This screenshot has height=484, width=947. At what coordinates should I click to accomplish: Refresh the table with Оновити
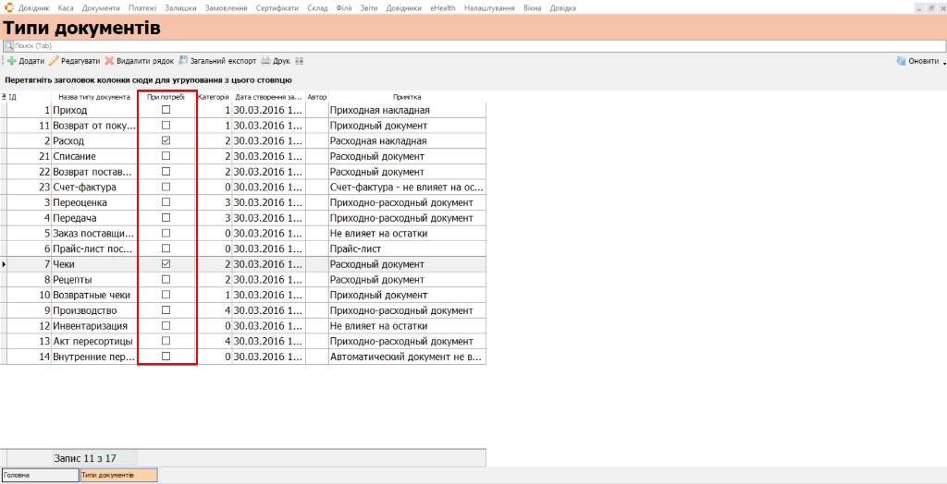click(x=917, y=61)
